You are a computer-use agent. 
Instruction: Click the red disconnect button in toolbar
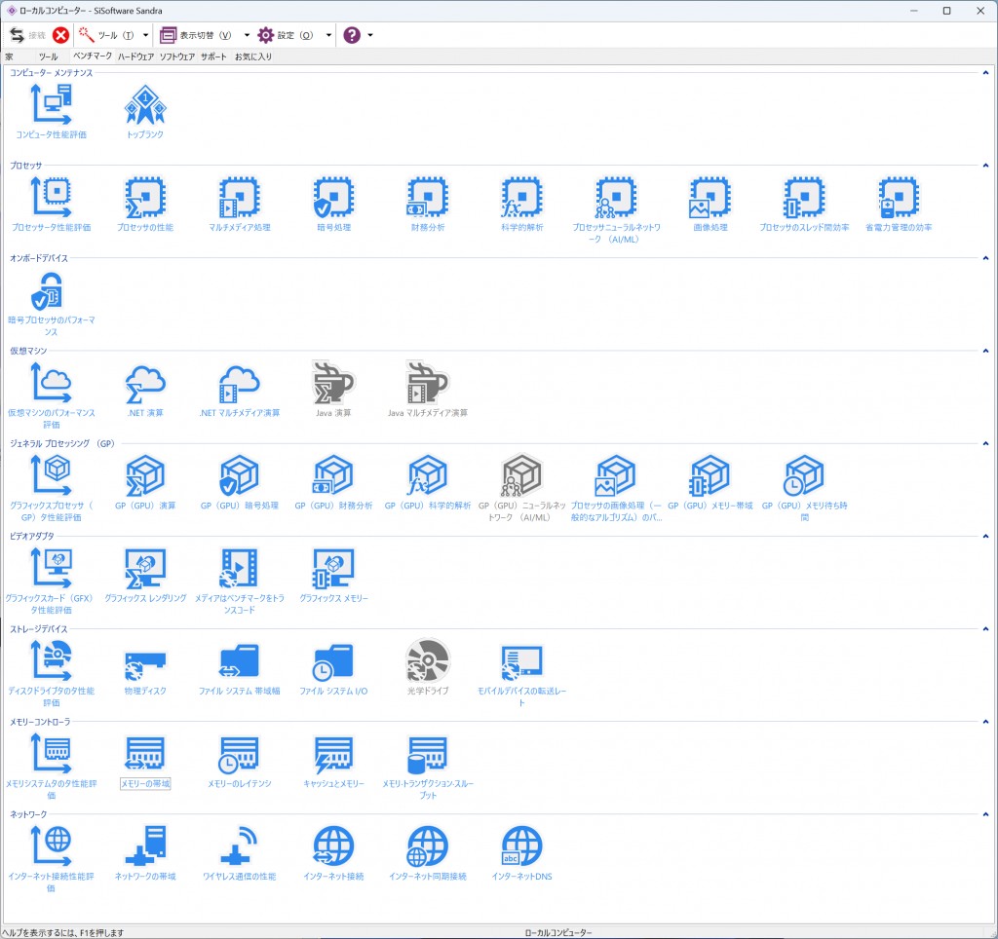(x=60, y=35)
